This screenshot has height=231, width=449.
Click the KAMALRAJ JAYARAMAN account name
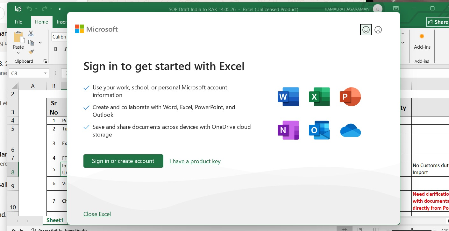pos(347,9)
